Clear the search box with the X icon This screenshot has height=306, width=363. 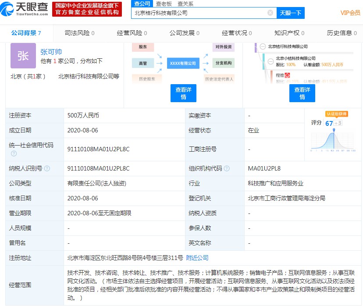(x=270, y=13)
